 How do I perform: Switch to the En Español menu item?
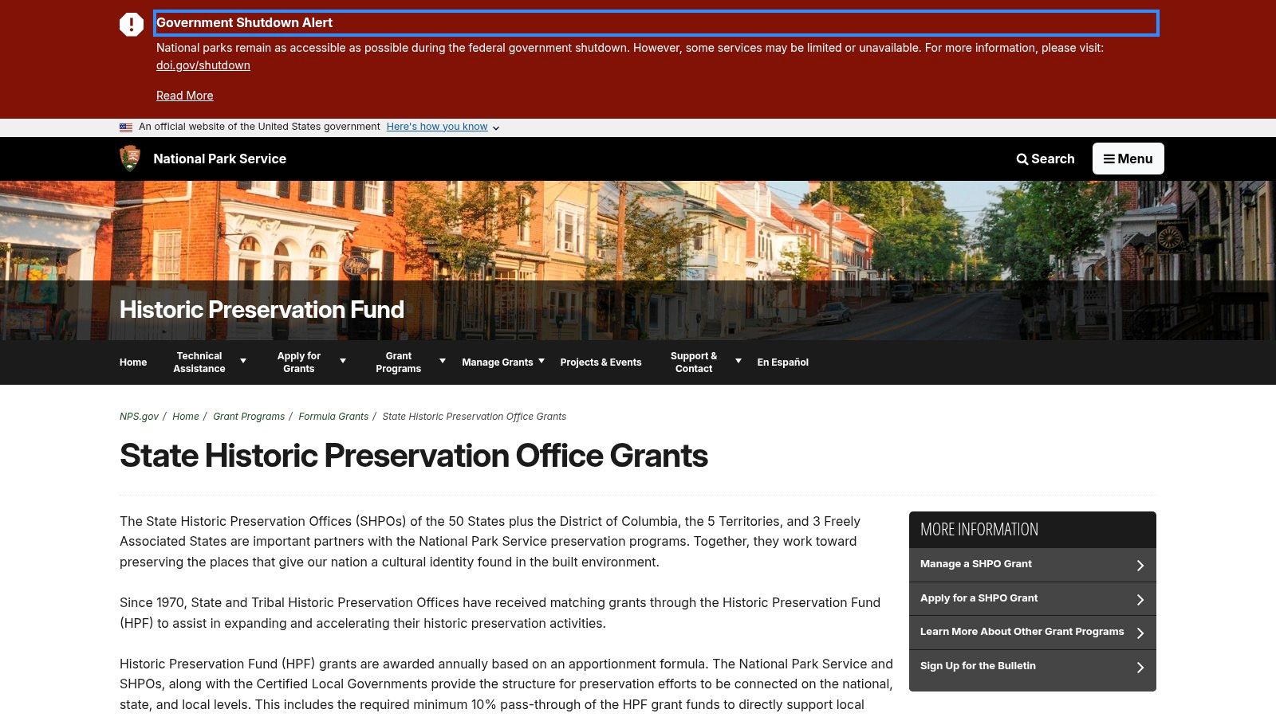pos(783,362)
